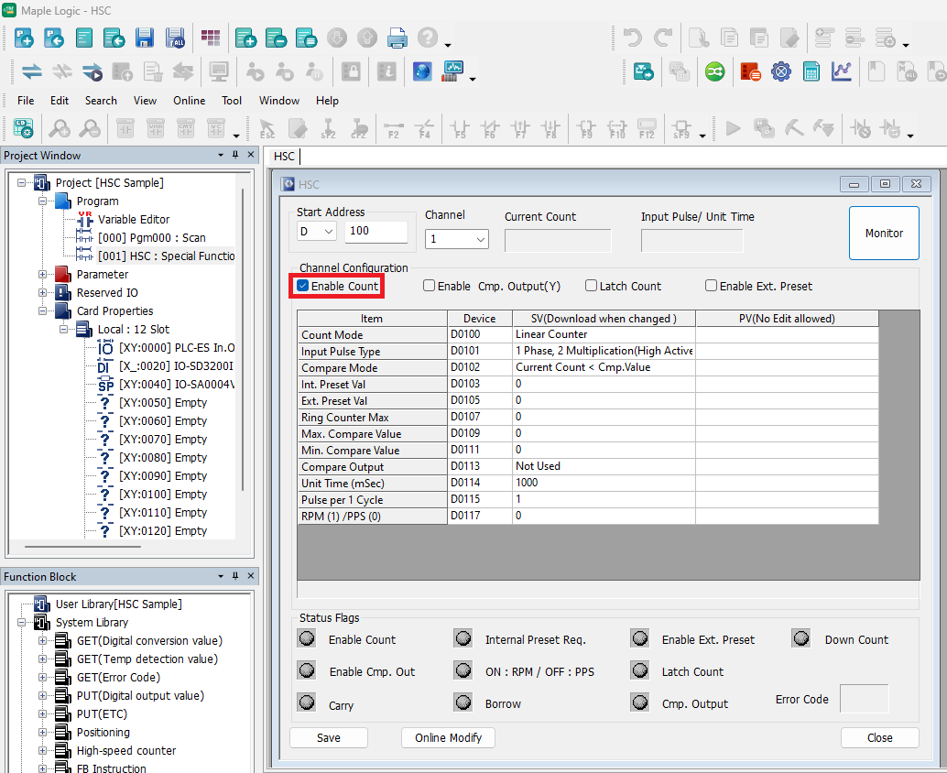
Task: Open the Channel dropdown
Action: click(456, 239)
